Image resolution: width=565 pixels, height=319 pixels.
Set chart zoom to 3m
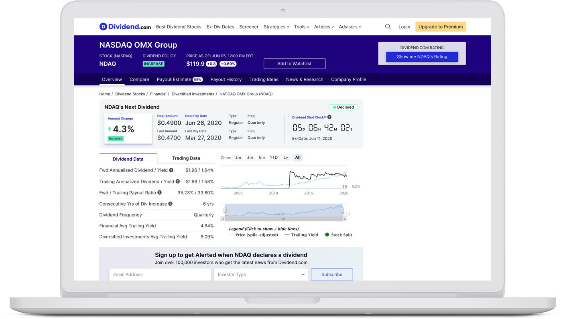(x=250, y=157)
